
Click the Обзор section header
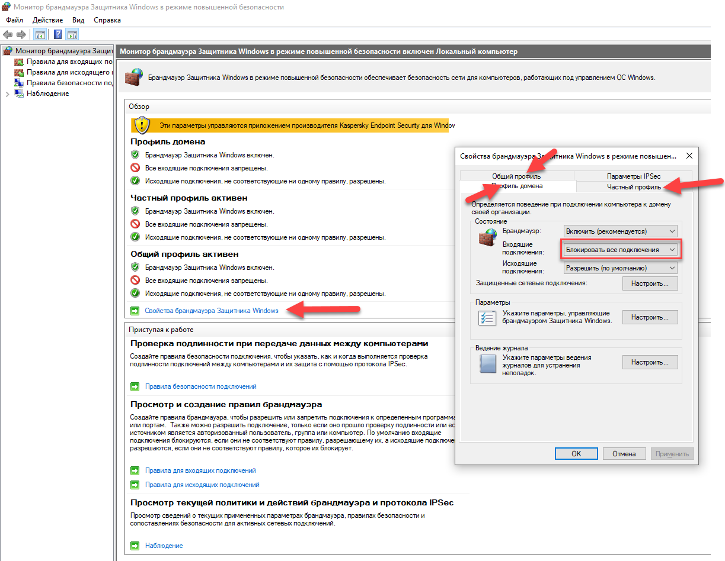click(139, 107)
